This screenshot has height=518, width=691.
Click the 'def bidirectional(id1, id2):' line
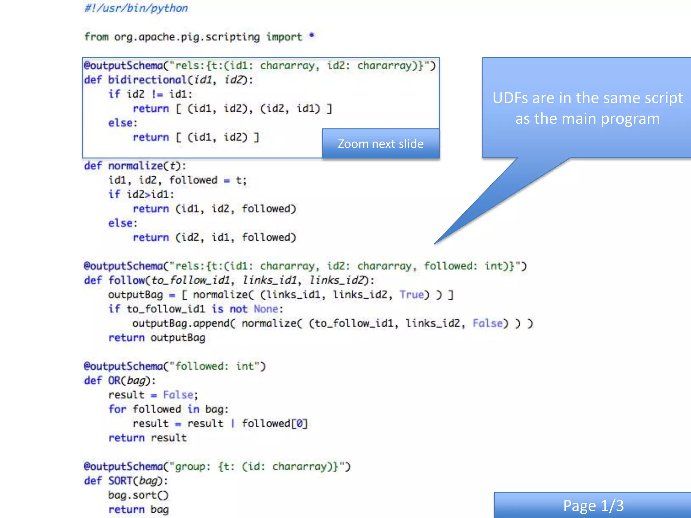[x=168, y=80]
